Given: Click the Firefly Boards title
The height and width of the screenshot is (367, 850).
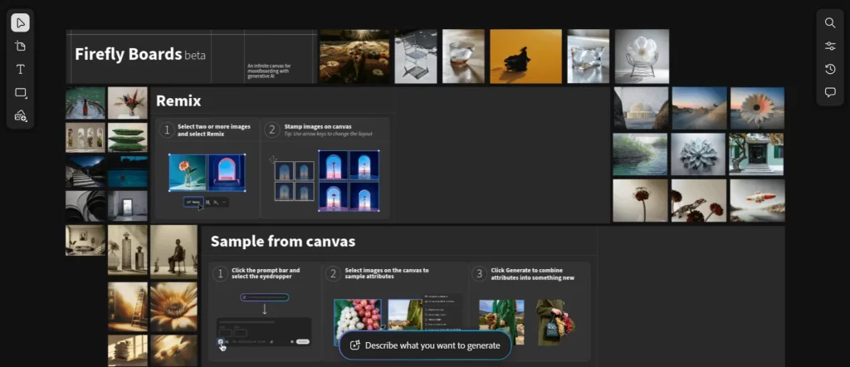Looking at the screenshot, I should click(128, 55).
